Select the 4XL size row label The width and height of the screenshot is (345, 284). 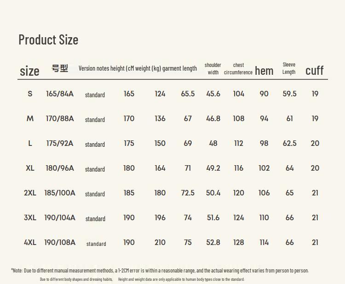pyautogui.click(x=30, y=242)
